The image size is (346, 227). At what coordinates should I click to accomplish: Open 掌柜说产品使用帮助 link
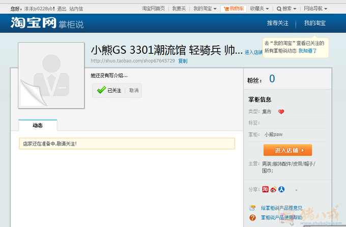point(281,217)
